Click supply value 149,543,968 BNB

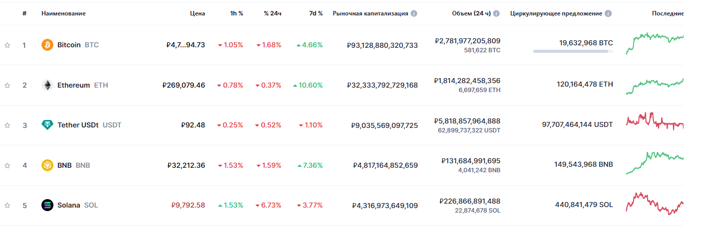[x=584, y=164]
